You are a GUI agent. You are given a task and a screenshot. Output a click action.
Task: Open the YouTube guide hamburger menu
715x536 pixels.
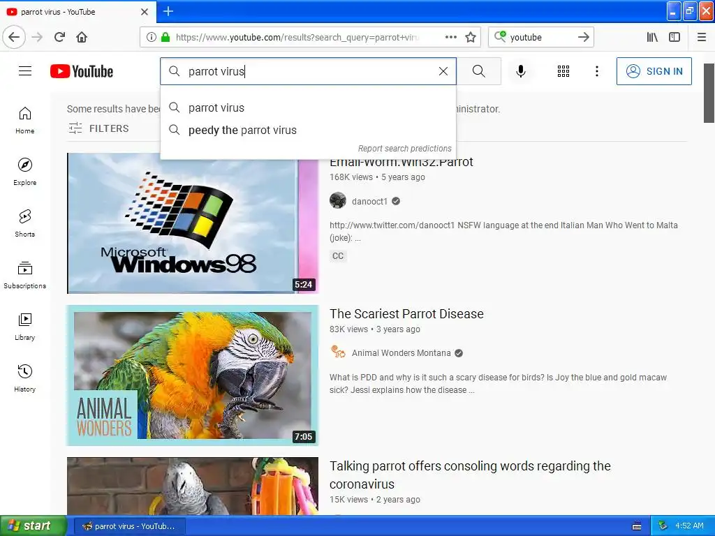(25, 71)
